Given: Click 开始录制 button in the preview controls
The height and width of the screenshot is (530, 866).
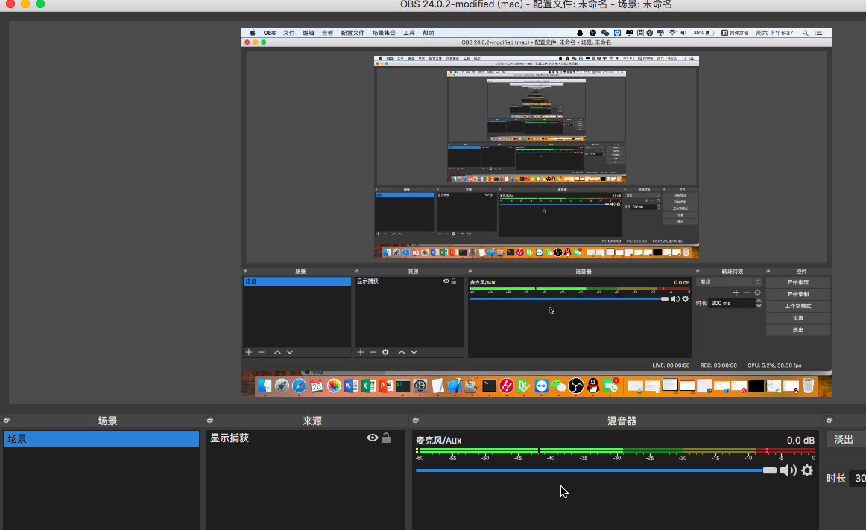Looking at the screenshot, I should point(797,294).
